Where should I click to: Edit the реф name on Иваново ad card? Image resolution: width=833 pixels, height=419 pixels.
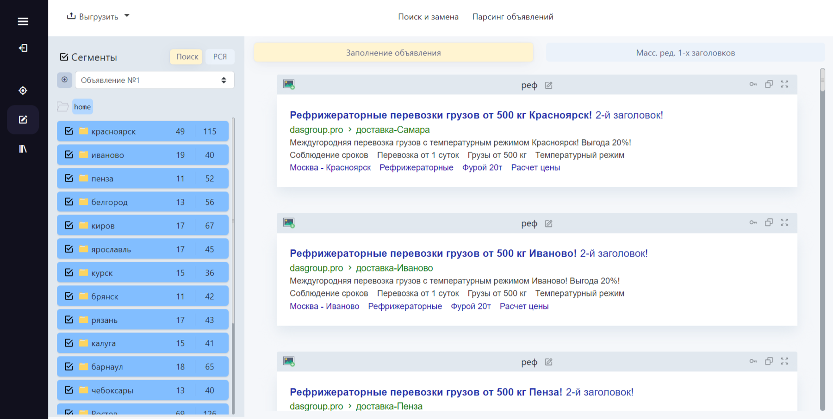tap(548, 223)
